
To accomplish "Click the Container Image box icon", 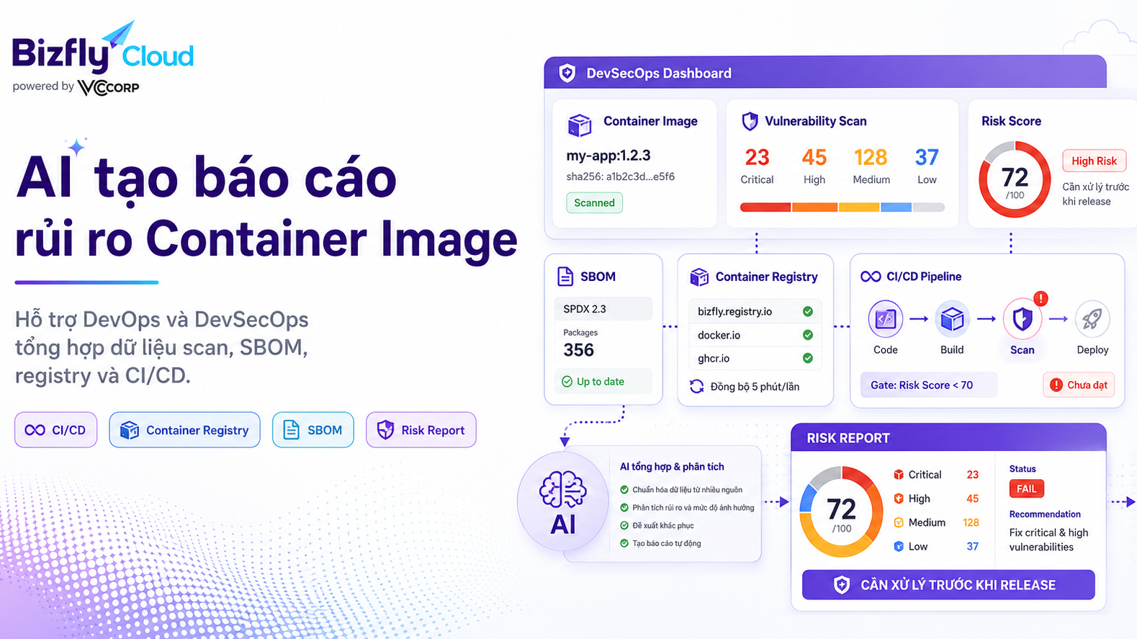I will (580, 125).
